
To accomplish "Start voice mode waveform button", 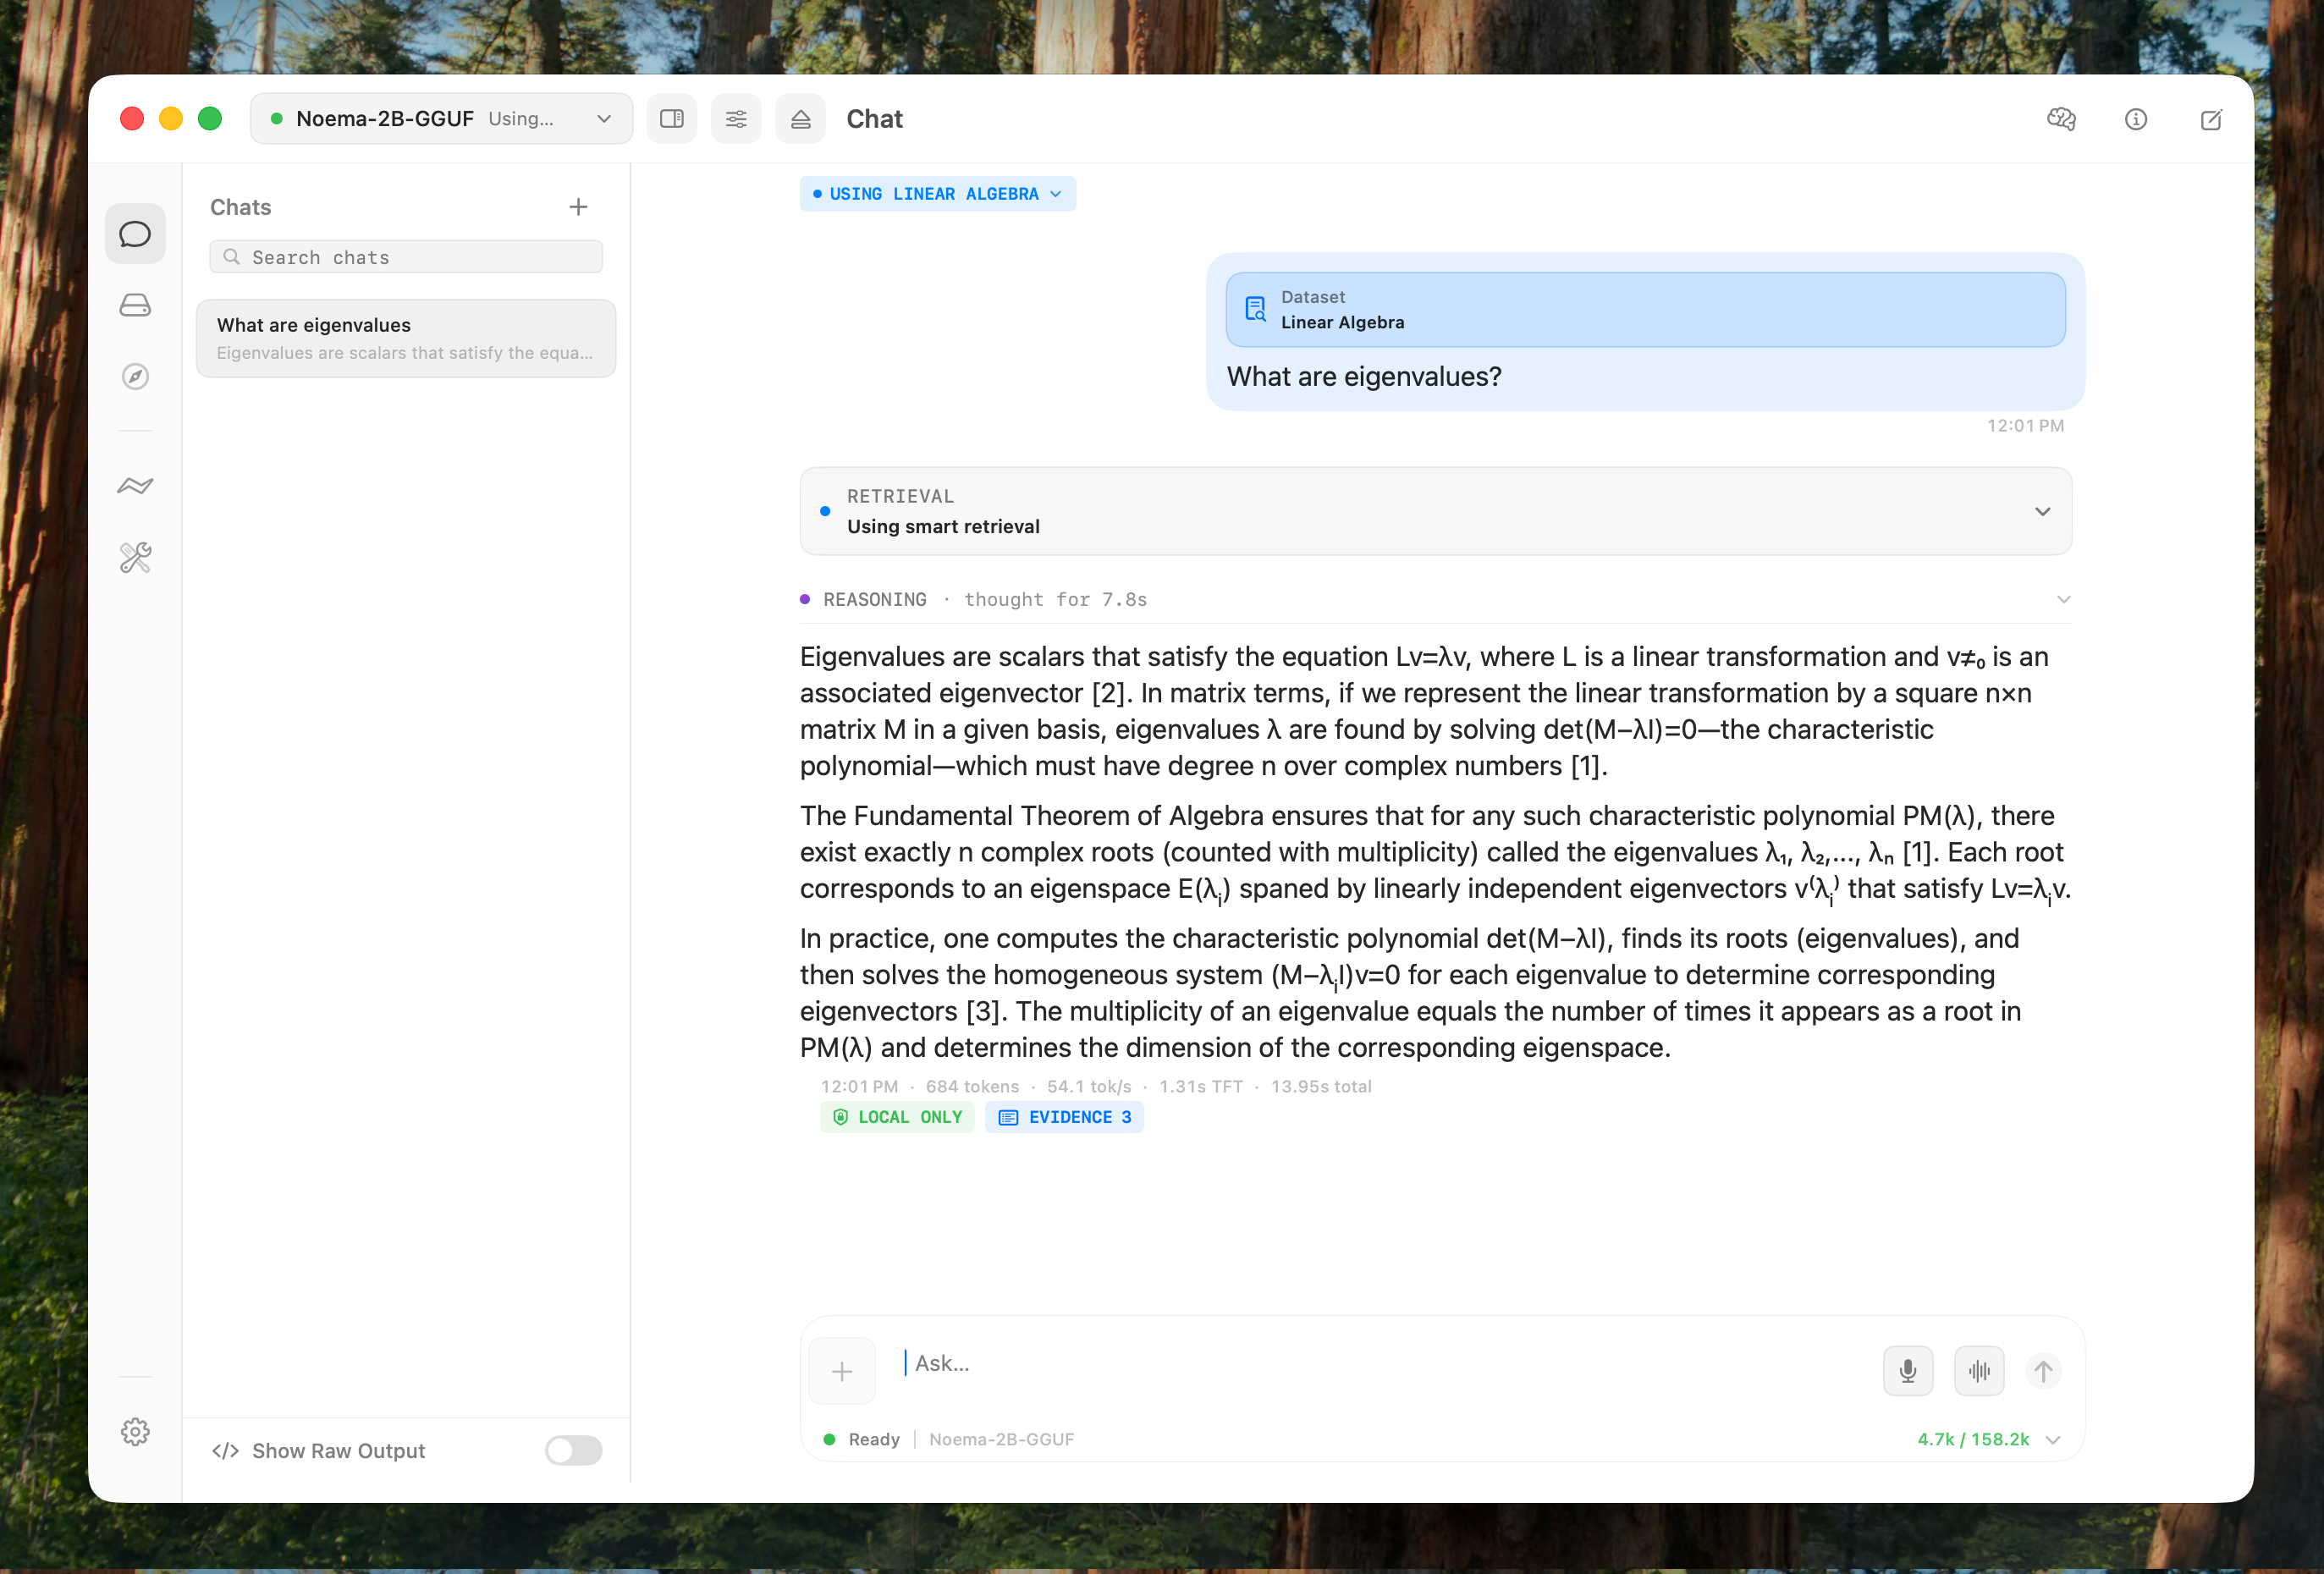I will 1979,1371.
